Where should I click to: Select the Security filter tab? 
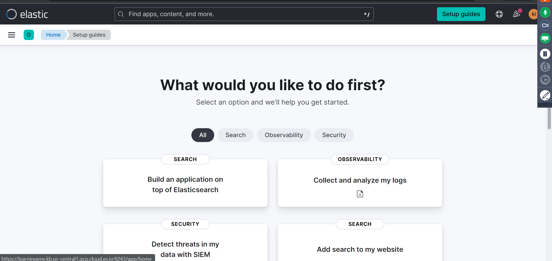coord(334,135)
